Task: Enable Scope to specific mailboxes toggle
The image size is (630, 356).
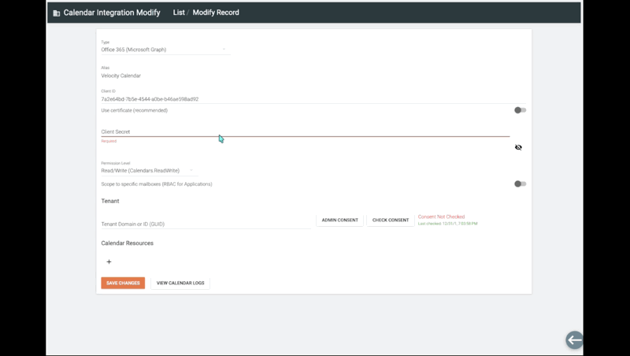Action: pyautogui.click(x=521, y=184)
